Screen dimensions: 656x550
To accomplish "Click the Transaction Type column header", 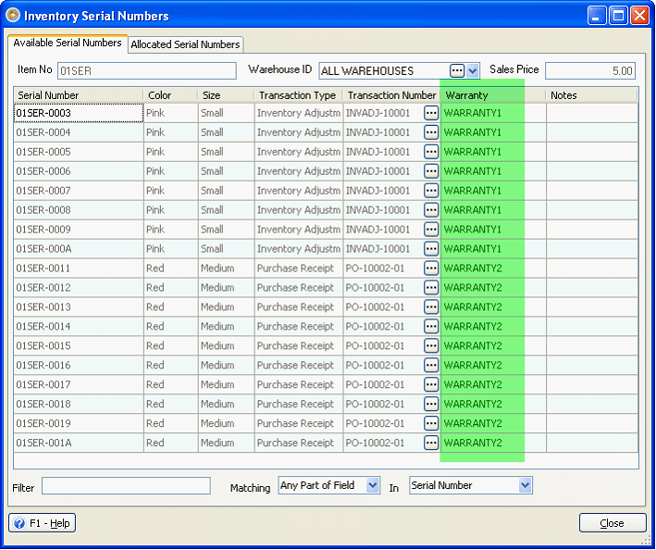I will 299,95.
